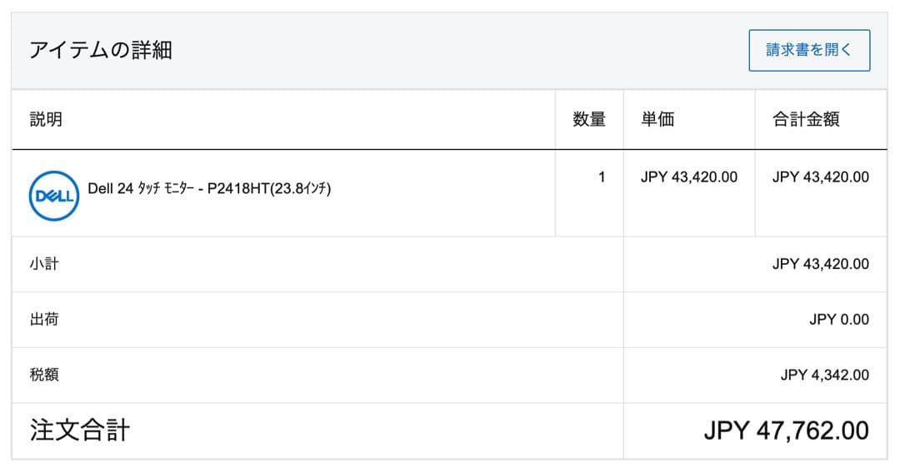Click the subtotal amount beside 小計
Screen dimensions: 900x473
pos(821,264)
